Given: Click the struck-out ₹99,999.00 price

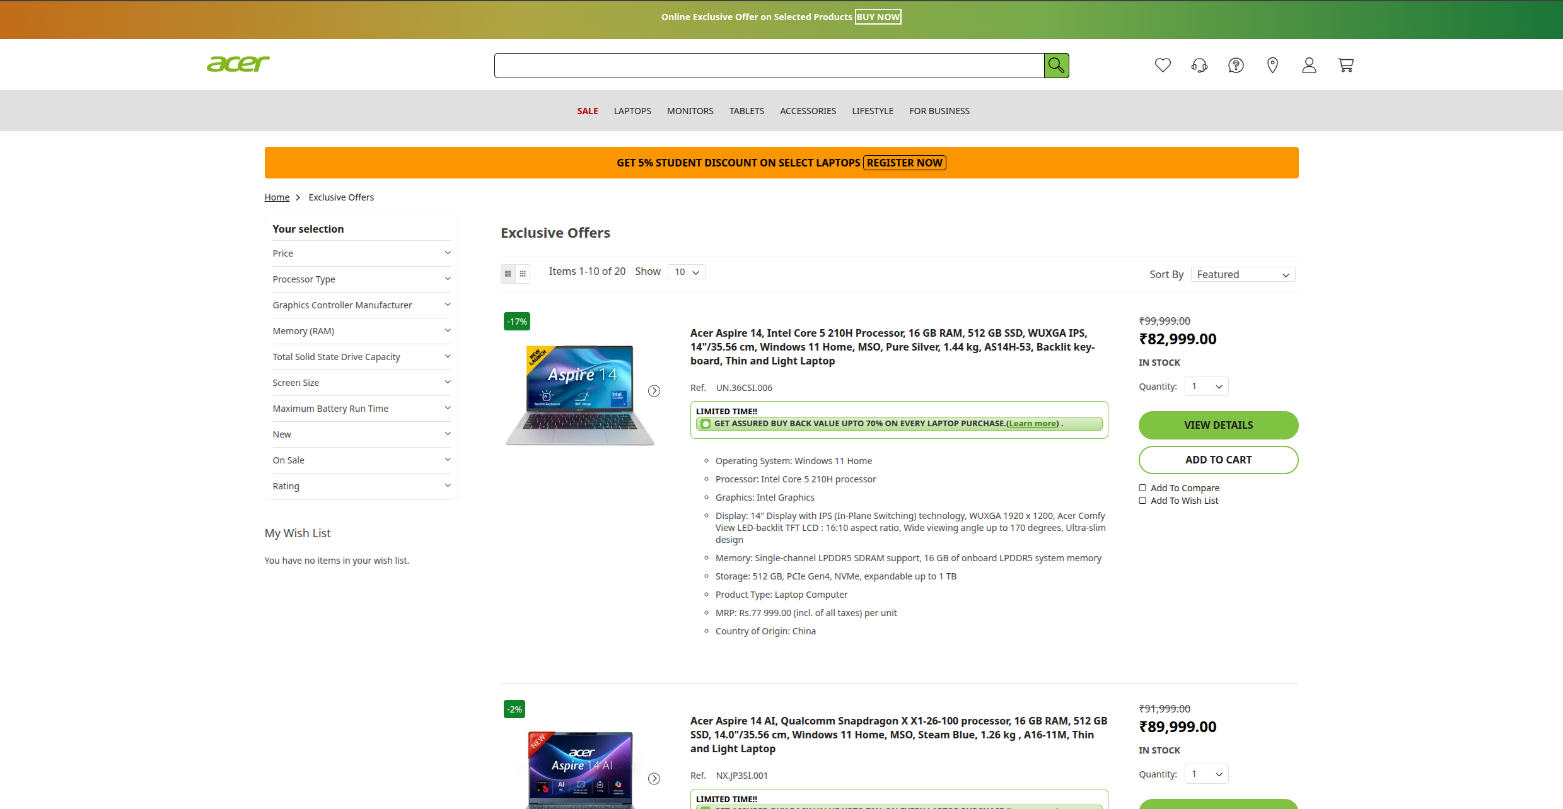Looking at the screenshot, I should 1165,321.
